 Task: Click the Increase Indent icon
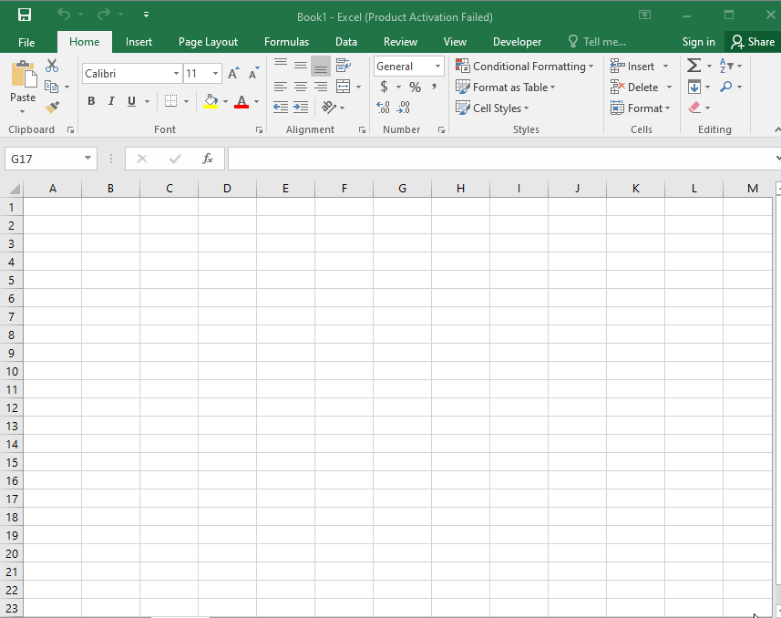301,108
